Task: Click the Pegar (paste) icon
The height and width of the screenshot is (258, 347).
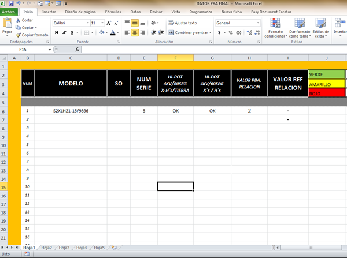Action: tap(7, 25)
